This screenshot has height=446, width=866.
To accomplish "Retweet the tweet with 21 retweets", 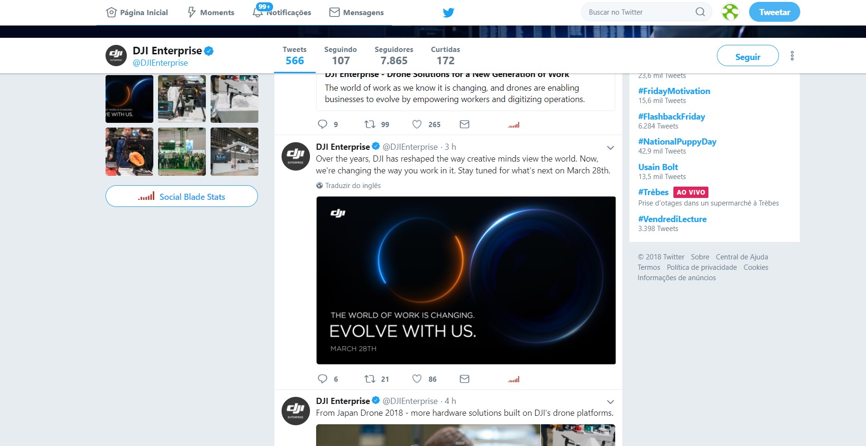I will 370,379.
